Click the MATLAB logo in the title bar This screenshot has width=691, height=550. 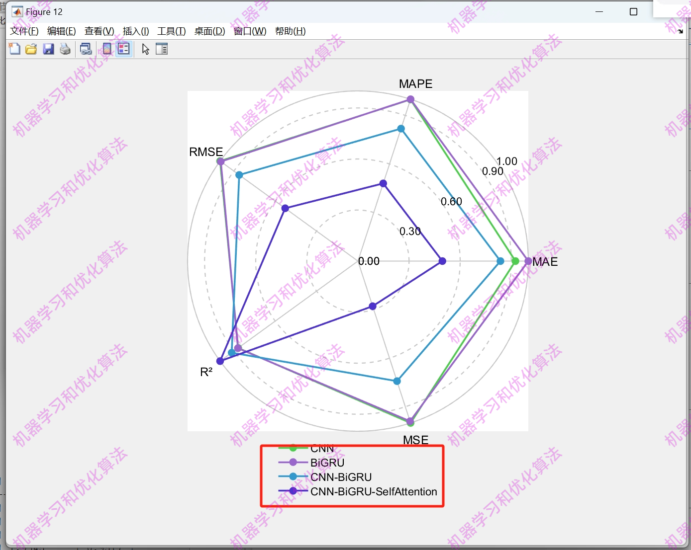click(x=17, y=11)
